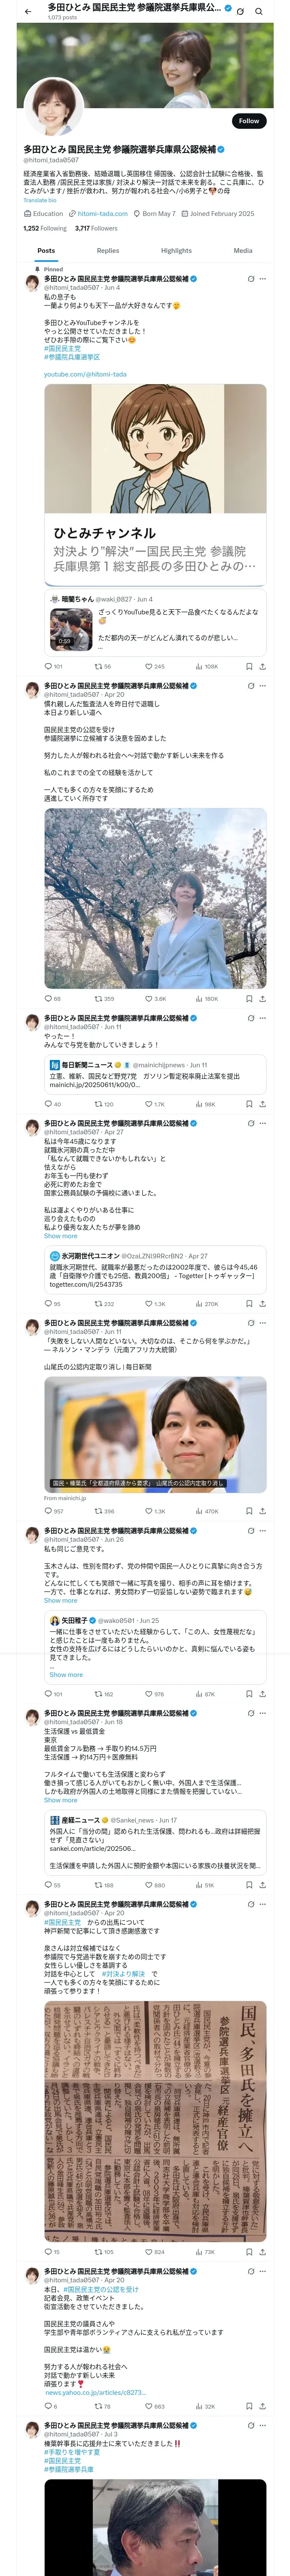Expand Show more on the Jun 26 post
Screen dimensions: 290x2576
[x=60, y=1601]
